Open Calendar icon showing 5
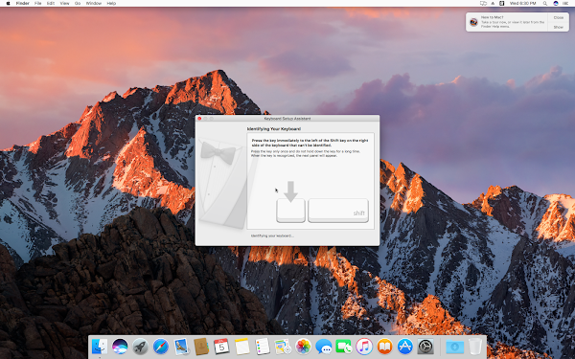The width and height of the screenshot is (575, 359). (x=221, y=347)
